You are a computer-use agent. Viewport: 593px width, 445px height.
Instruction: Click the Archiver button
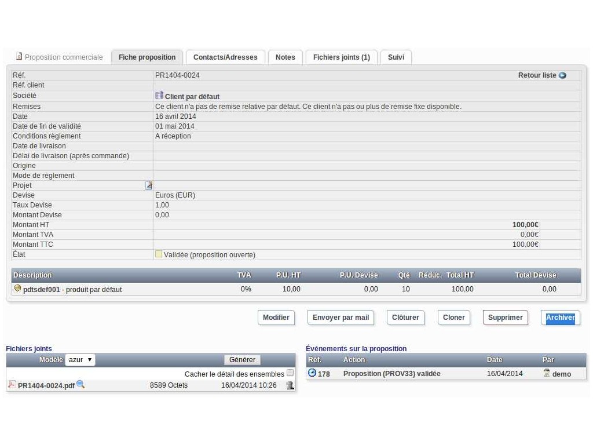click(x=561, y=318)
